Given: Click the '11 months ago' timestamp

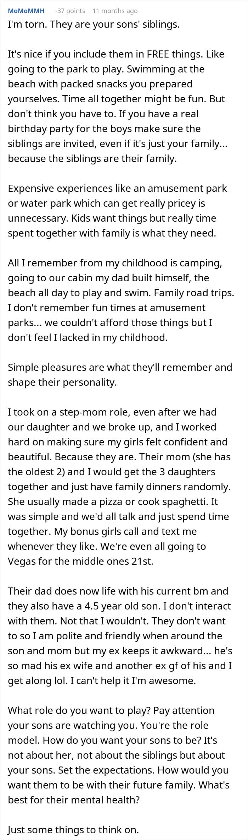Looking at the screenshot, I should pyautogui.click(x=115, y=11).
